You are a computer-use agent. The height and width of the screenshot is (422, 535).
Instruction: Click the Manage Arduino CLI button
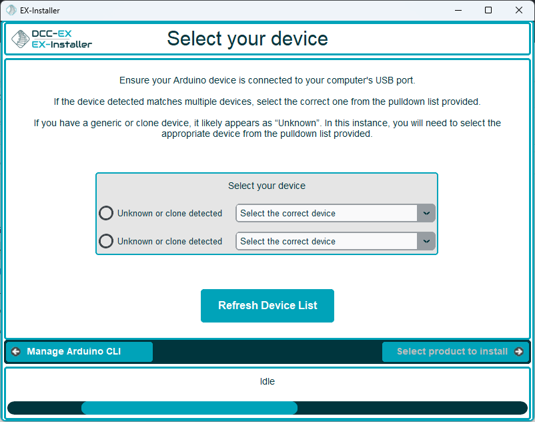78,351
